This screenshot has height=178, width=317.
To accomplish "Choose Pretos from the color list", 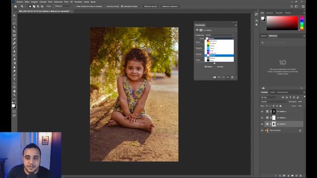I will pos(219,60).
